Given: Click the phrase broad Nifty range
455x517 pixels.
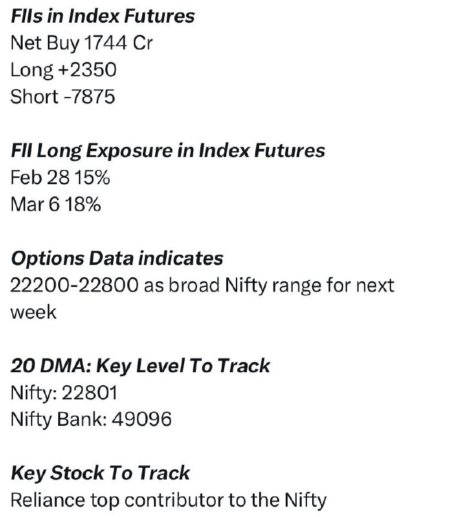Looking at the screenshot, I should [x=245, y=285].
